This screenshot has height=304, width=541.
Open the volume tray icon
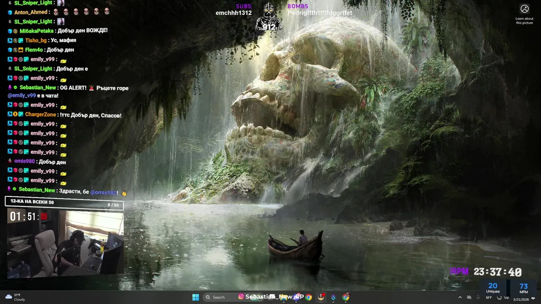pos(506,298)
